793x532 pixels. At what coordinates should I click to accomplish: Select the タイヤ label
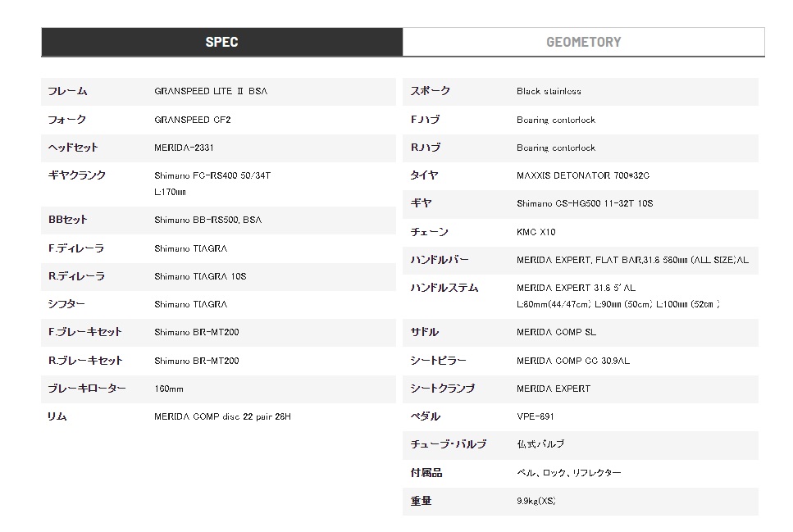424,175
